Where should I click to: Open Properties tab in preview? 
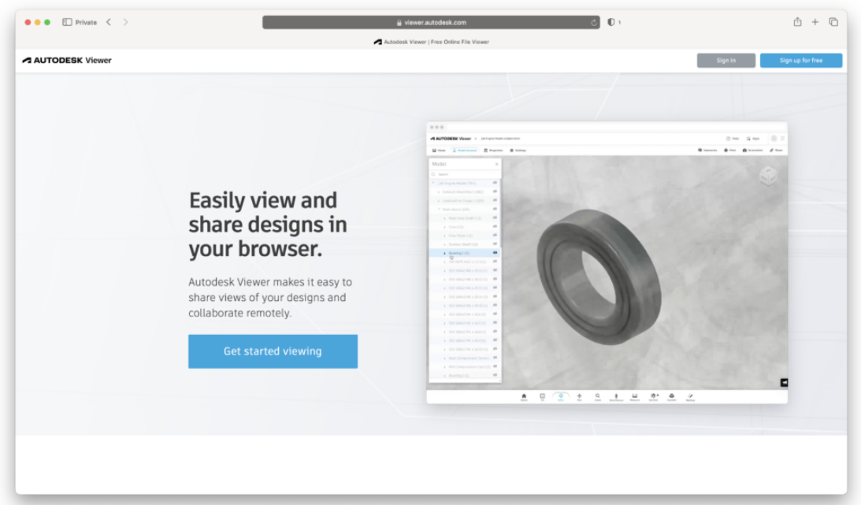pos(494,150)
